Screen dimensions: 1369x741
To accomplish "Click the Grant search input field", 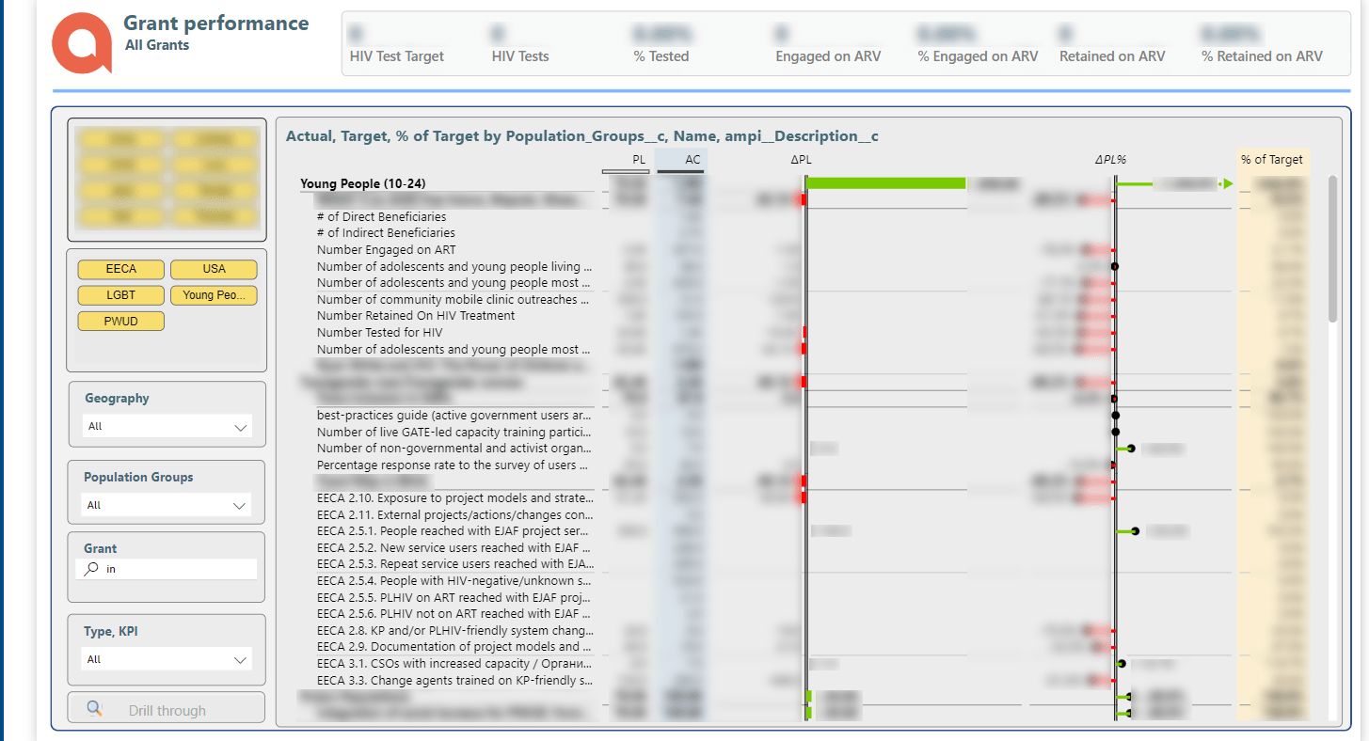I will click(166, 569).
